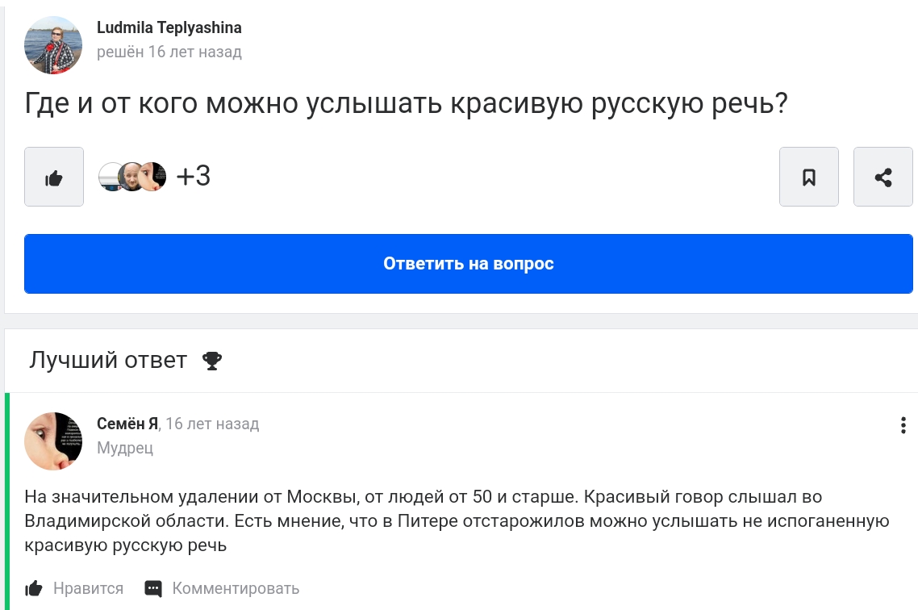The image size is (918, 610).
Task: Click the Ludmila Teplyashina author name
Action: click(169, 27)
